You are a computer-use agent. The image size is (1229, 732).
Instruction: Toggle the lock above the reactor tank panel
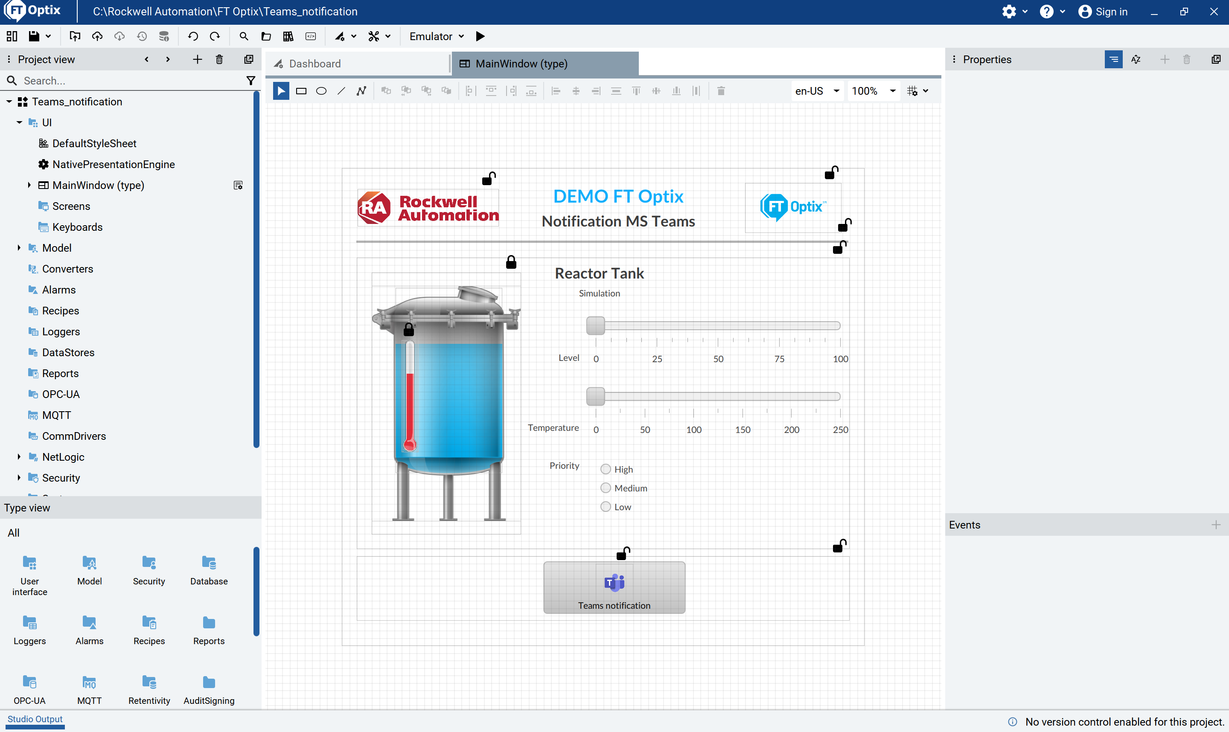(511, 262)
